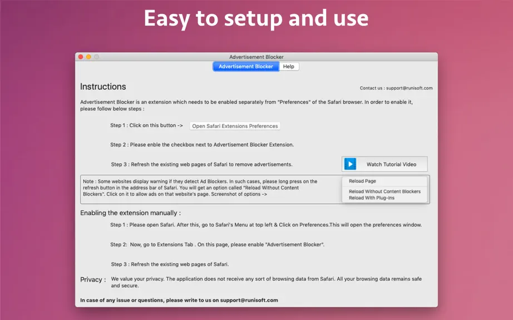
Task: Switch to the Help tab
Action: tap(289, 67)
